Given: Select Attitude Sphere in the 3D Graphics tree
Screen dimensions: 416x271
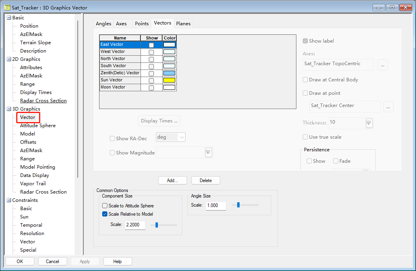Looking at the screenshot, I should (38, 126).
